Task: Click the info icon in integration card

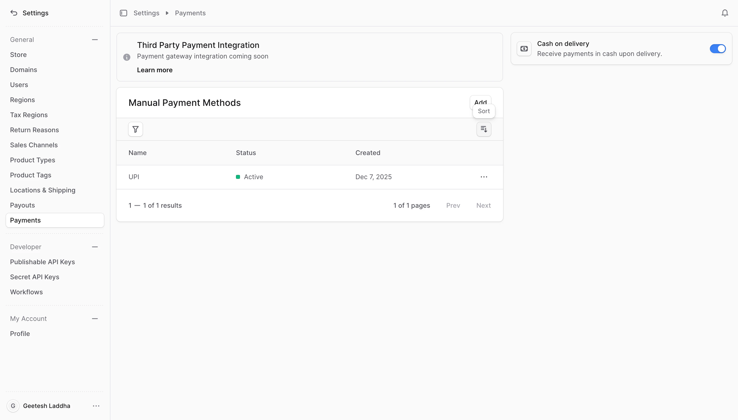Action: [127, 57]
